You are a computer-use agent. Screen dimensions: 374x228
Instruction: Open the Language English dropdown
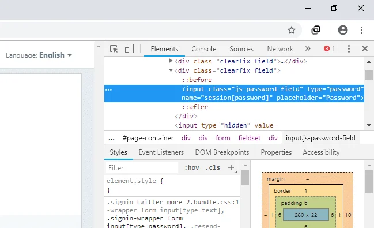pyautogui.click(x=39, y=55)
